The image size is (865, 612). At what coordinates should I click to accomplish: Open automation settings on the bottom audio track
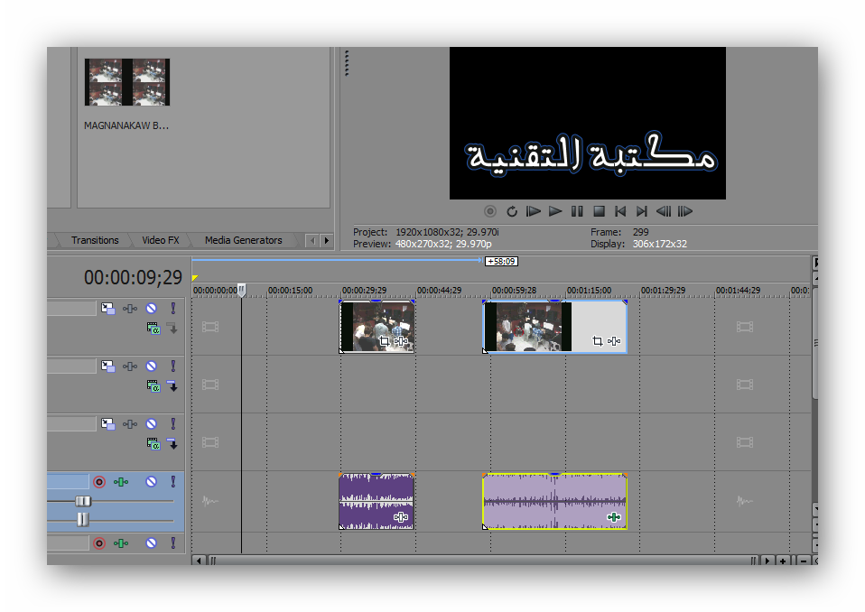[x=121, y=543]
